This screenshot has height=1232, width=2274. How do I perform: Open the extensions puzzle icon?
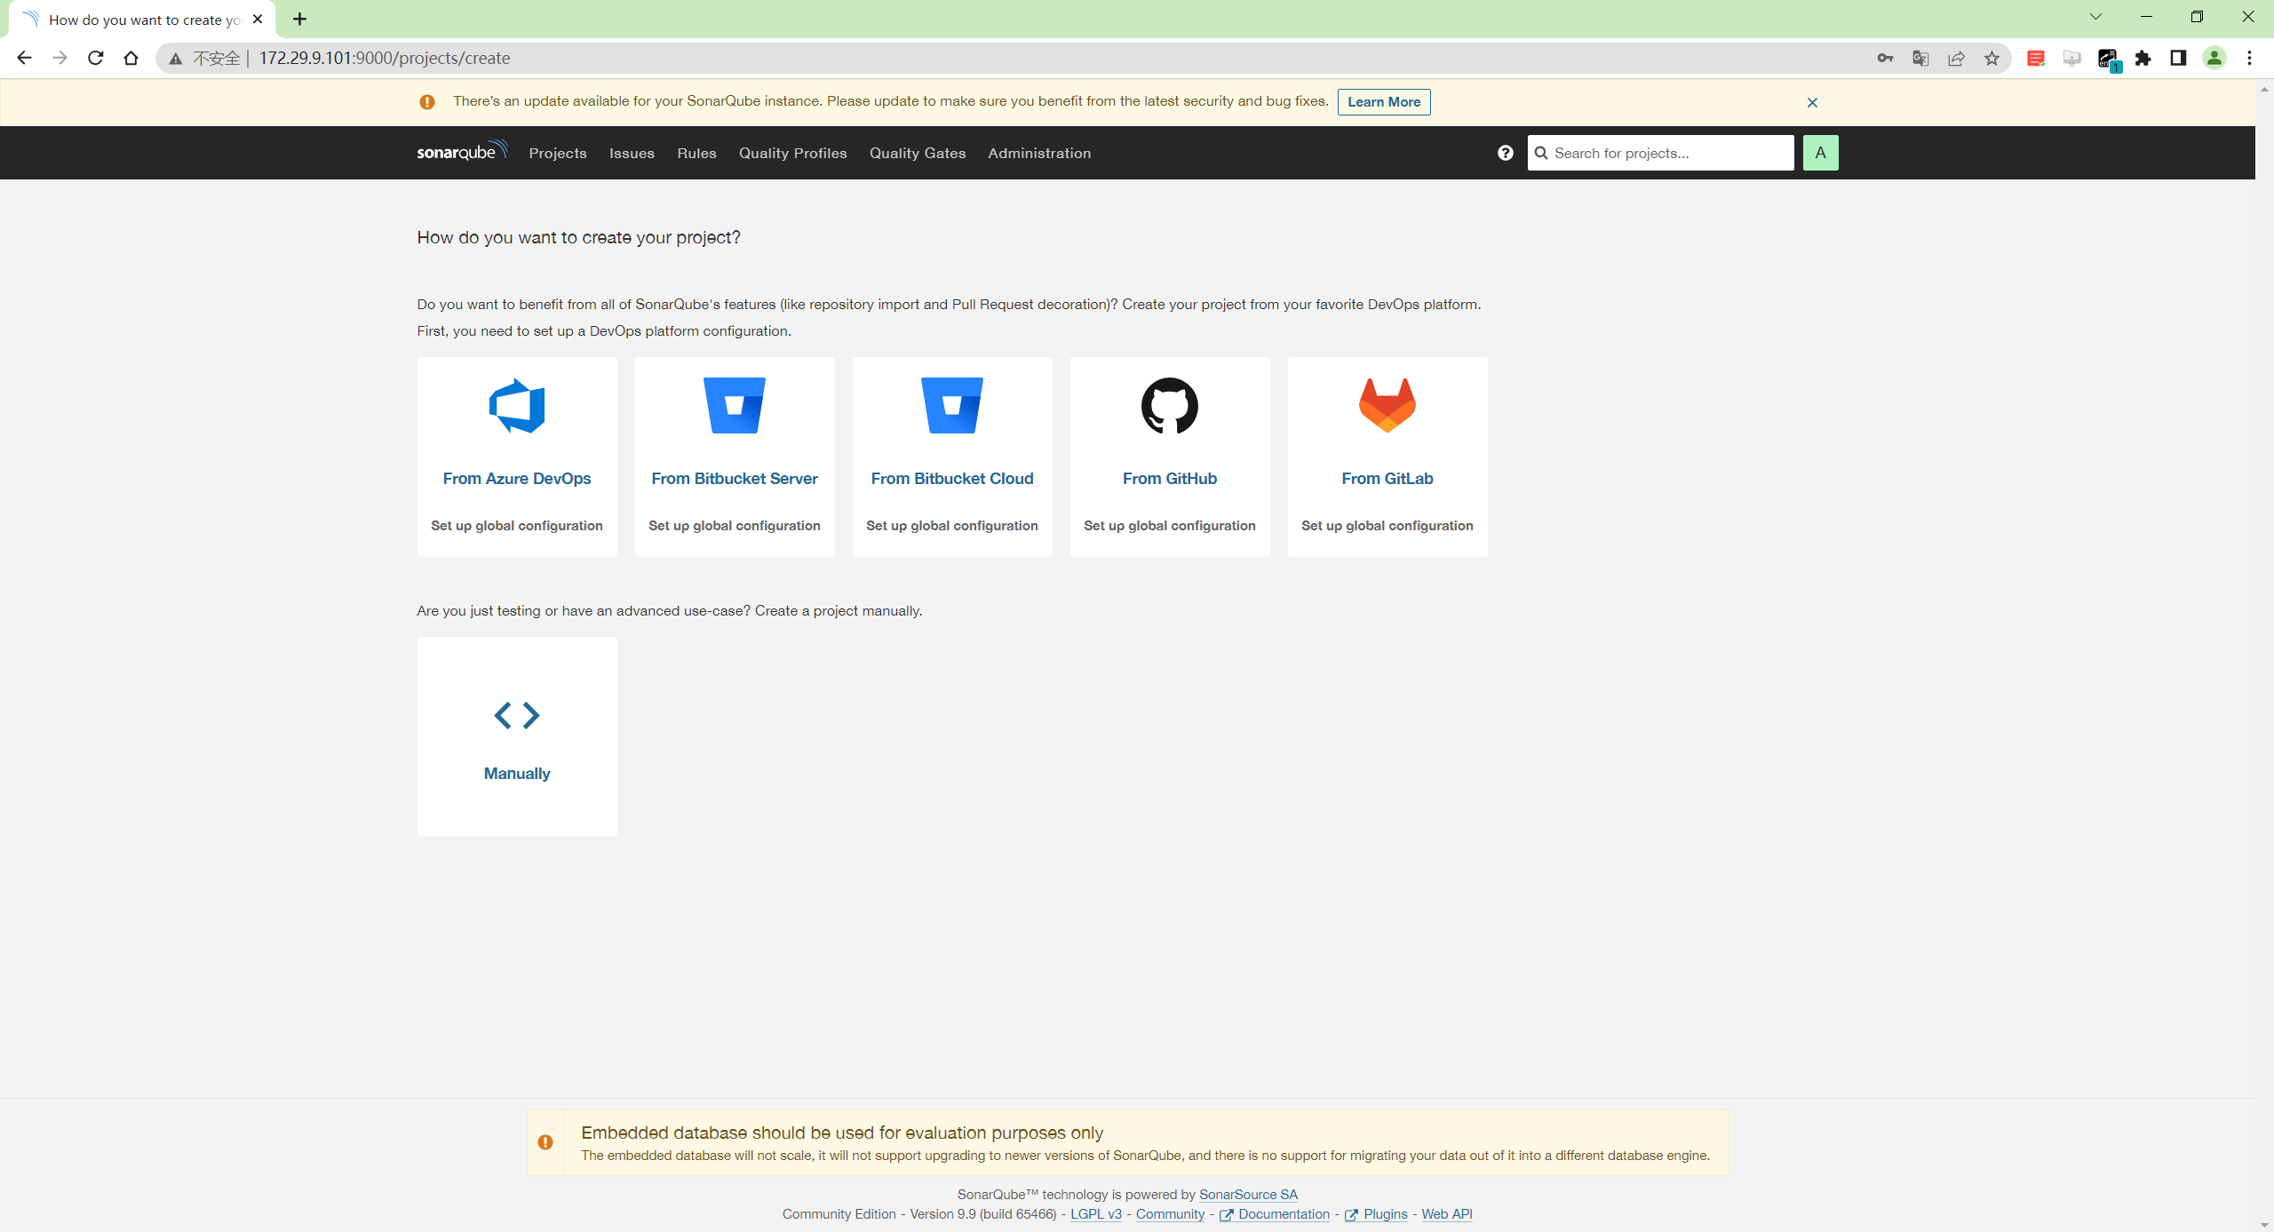(x=2143, y=58)
